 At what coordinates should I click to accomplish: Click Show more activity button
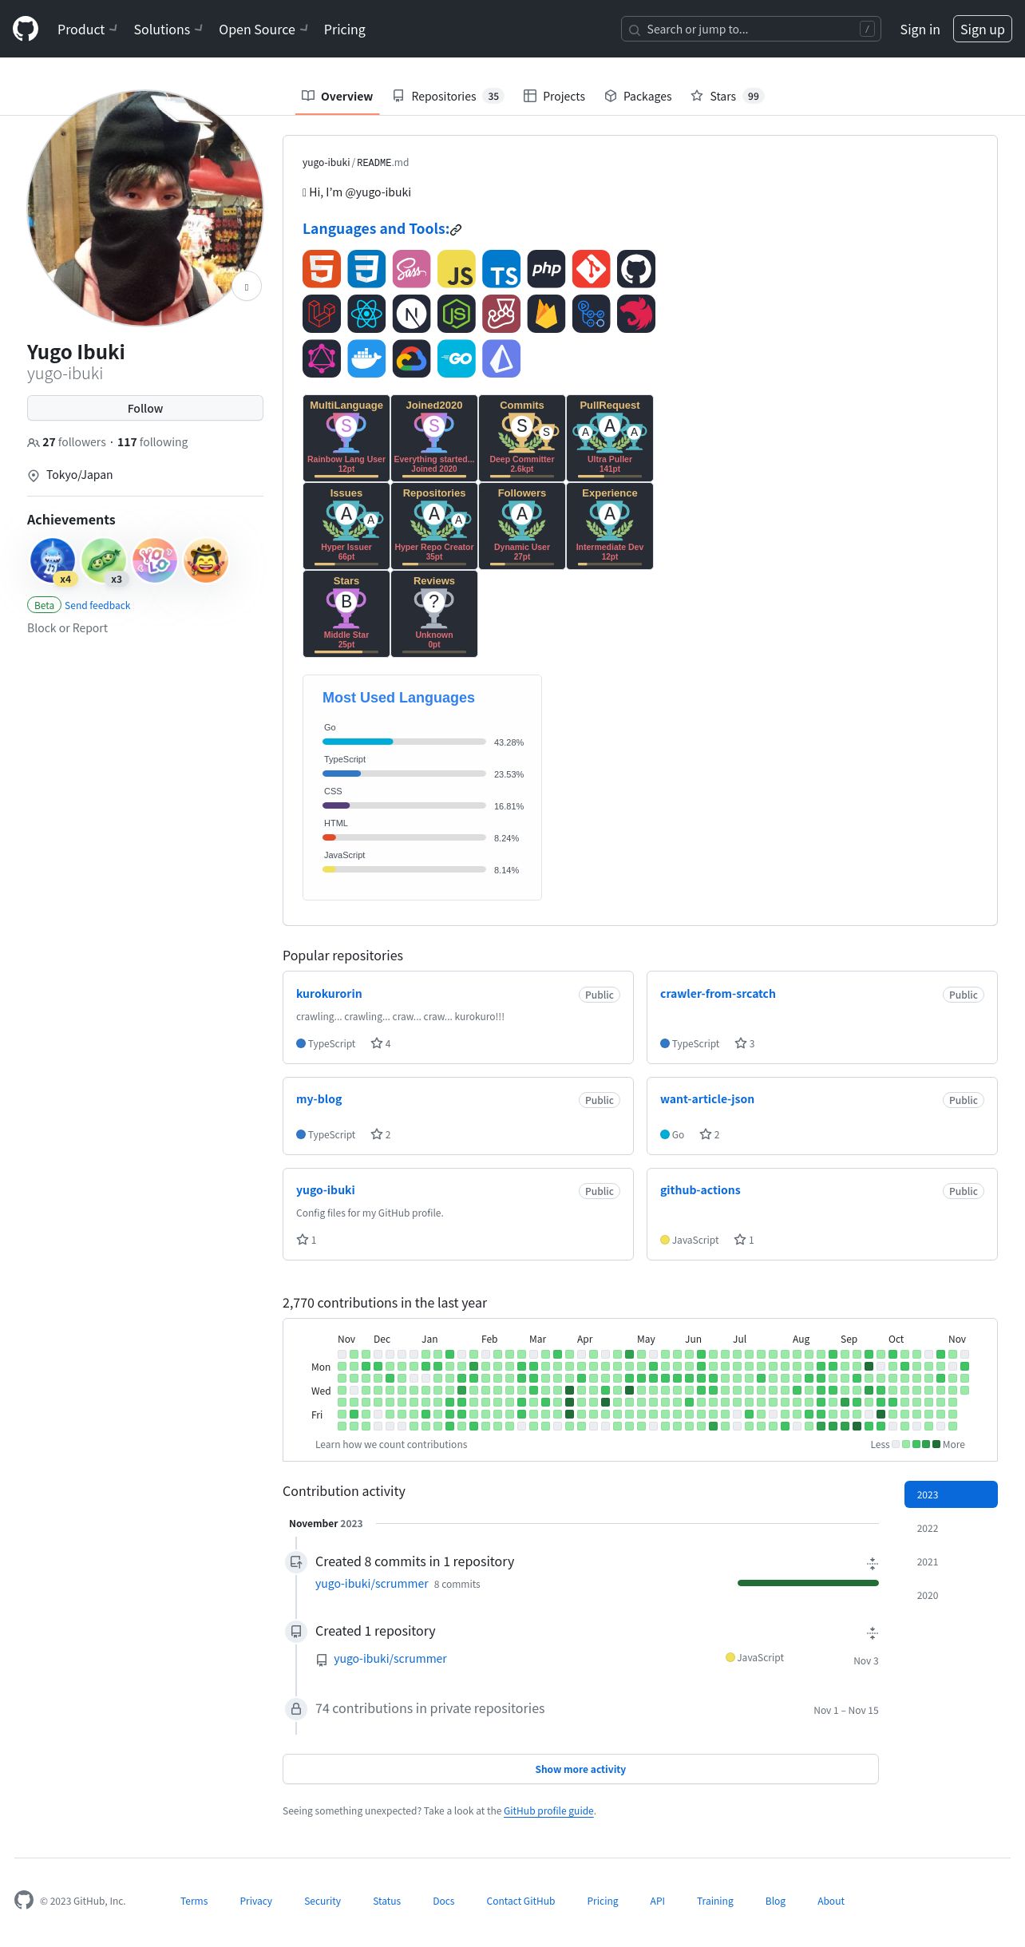click(x=580, y=1769)
